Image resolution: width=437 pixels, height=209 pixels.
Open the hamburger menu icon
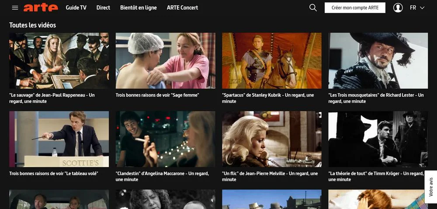[x=15, y=8]
